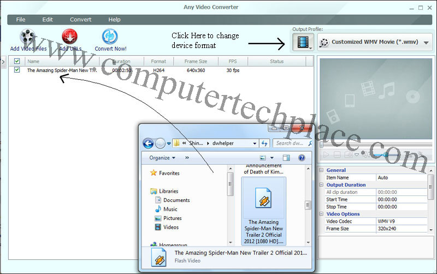The image size is (437, 274).
Task: Sort list by Name column header
Action: (62, 61)
